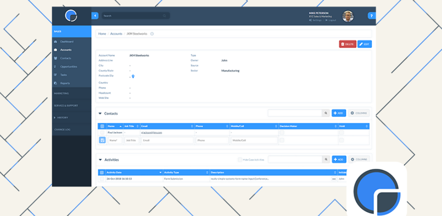
Task: Go to Accounts breadcrumb
Action: tap(116, 34)
